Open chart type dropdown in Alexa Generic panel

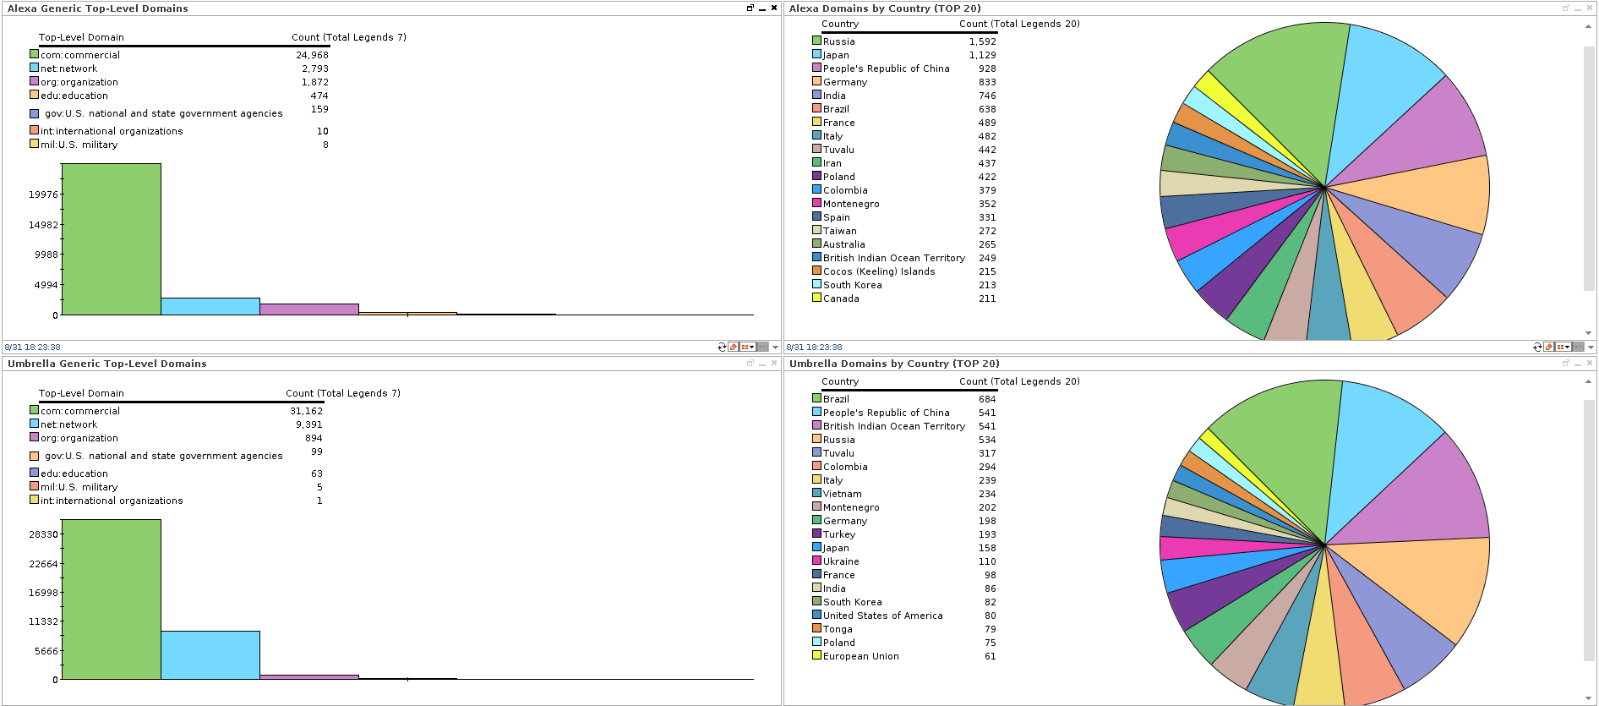[x=747, y=347]
